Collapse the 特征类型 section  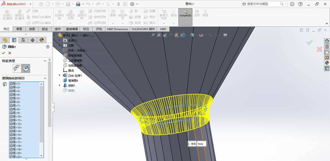[x=45, y=61]
